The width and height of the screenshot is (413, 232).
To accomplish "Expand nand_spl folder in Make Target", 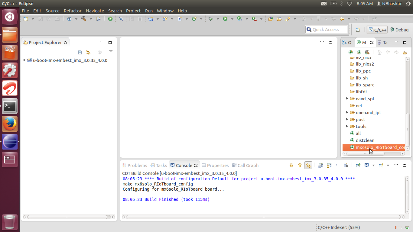I will 347,98.
